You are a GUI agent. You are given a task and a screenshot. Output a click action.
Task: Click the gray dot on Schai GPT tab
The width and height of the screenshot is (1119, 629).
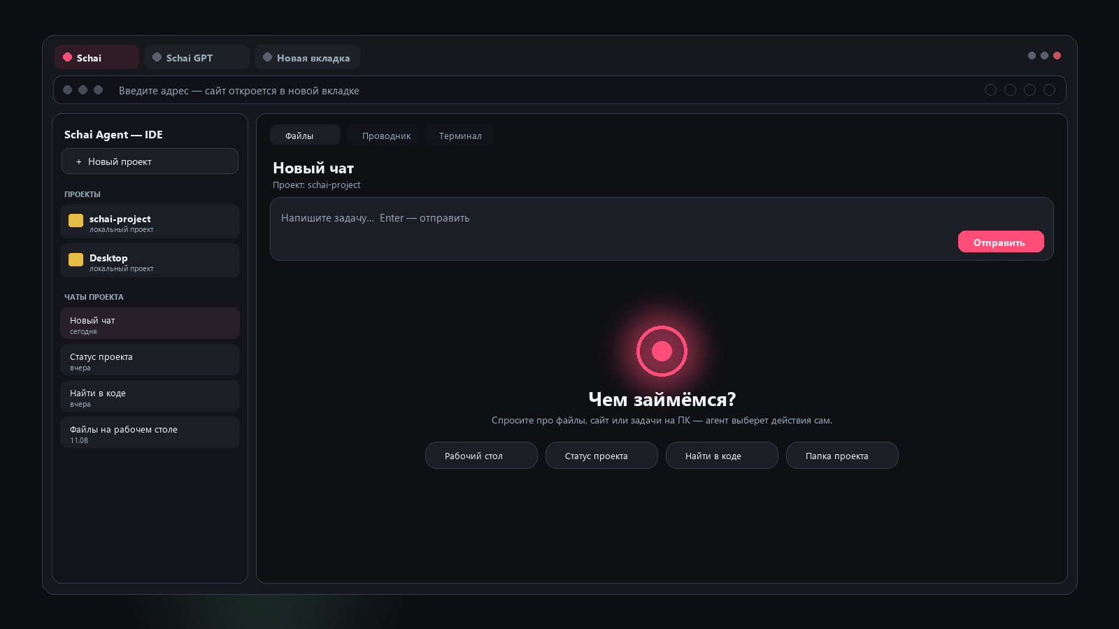tap(157, 57)
